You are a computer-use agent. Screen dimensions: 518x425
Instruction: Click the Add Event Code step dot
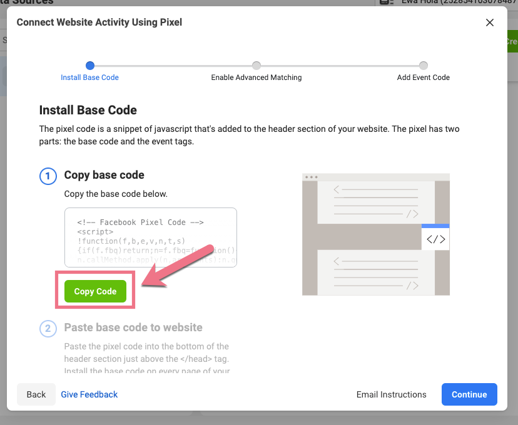click(424, 65)
